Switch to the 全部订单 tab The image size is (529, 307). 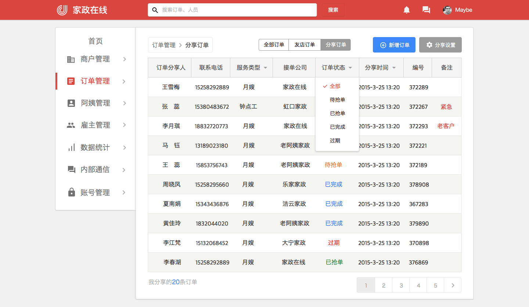(274, 45)
